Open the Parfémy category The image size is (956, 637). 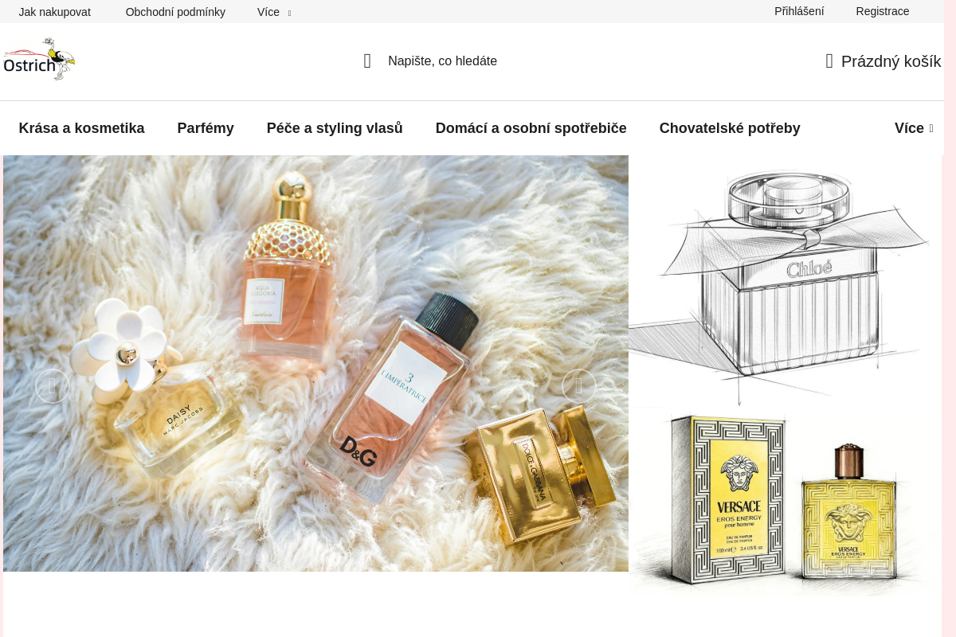pyautogui.click(x=206, y=128)
